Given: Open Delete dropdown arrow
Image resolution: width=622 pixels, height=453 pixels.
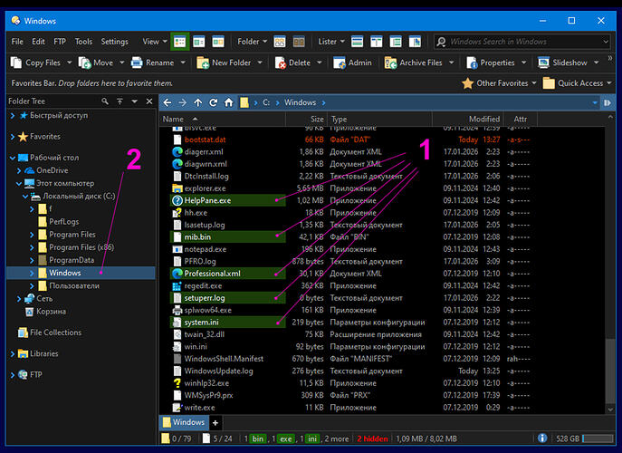Looking at the screenshot, I should 320,63.
